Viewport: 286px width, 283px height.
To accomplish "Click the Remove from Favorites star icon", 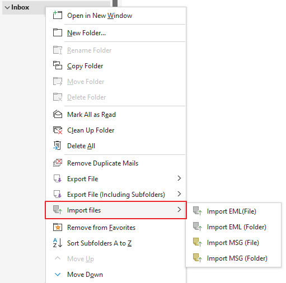I will [x=58, y=227].
